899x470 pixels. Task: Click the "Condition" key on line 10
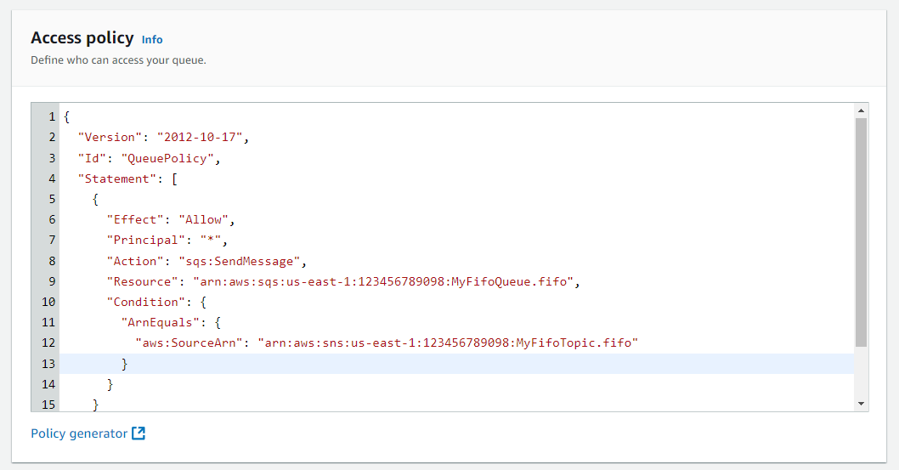[145, 302]
